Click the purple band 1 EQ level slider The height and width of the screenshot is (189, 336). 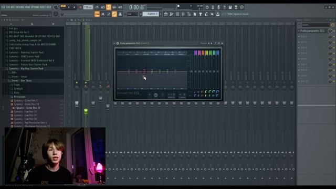tap(195, 71)
